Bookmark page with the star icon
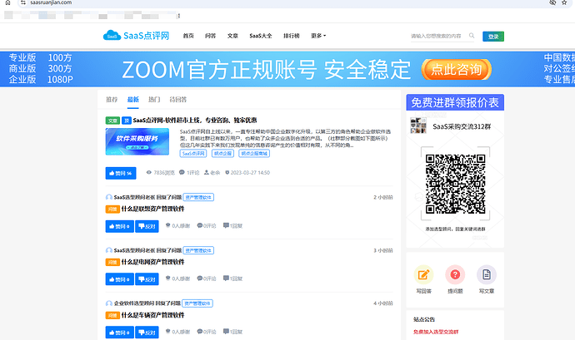The width and height of the screenshot is (575, 340). coord(564,2)
